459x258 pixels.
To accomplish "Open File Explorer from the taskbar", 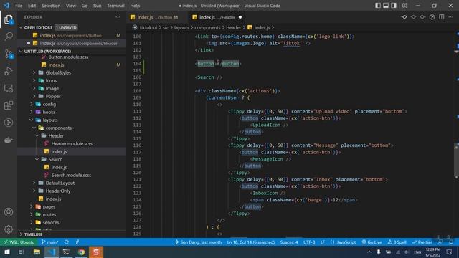I will pyautogui.click(x=37, y=252).
